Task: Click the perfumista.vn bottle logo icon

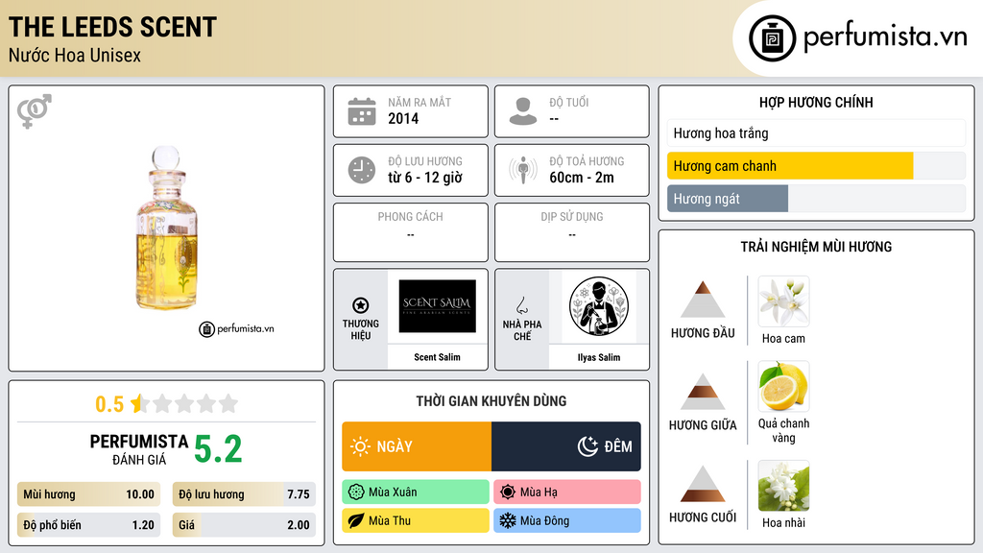Action: click(773, 38)
